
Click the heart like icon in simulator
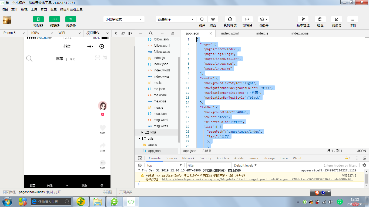pyautogui.click(x=103, y=128)
